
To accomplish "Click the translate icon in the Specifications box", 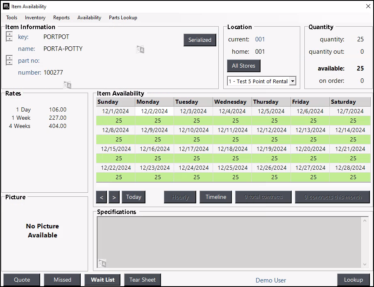I will [x=102, y=263].
